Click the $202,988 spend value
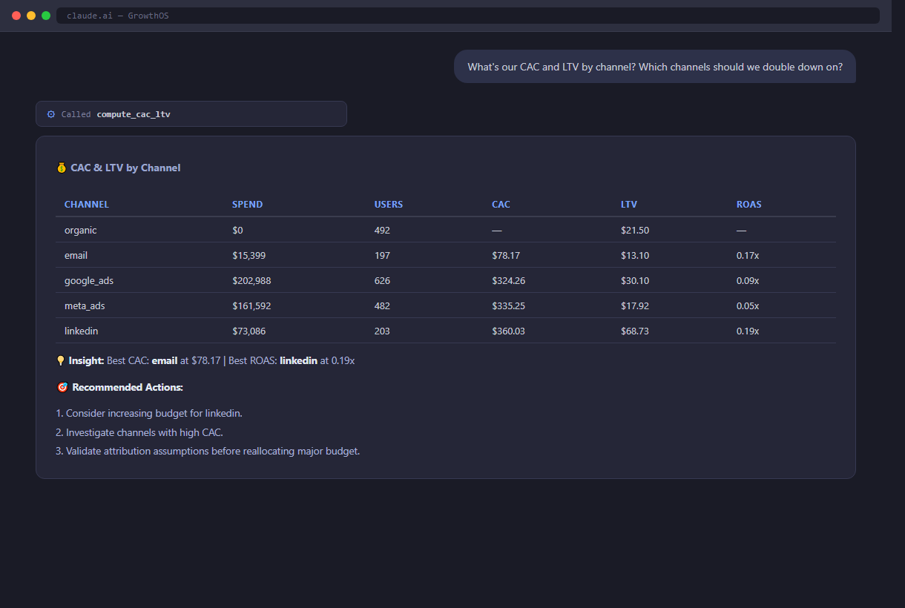This screenshot has width=905, height=608. [x=252, y=280]
